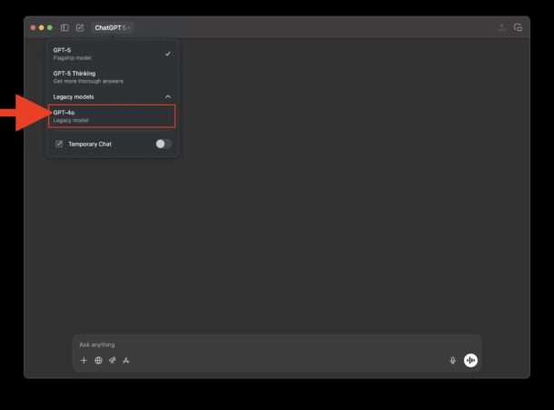Click the green macOS fullscreen window button
This screenshot has width=554, height=410.
pyautogui.click(x=49, y=27)
